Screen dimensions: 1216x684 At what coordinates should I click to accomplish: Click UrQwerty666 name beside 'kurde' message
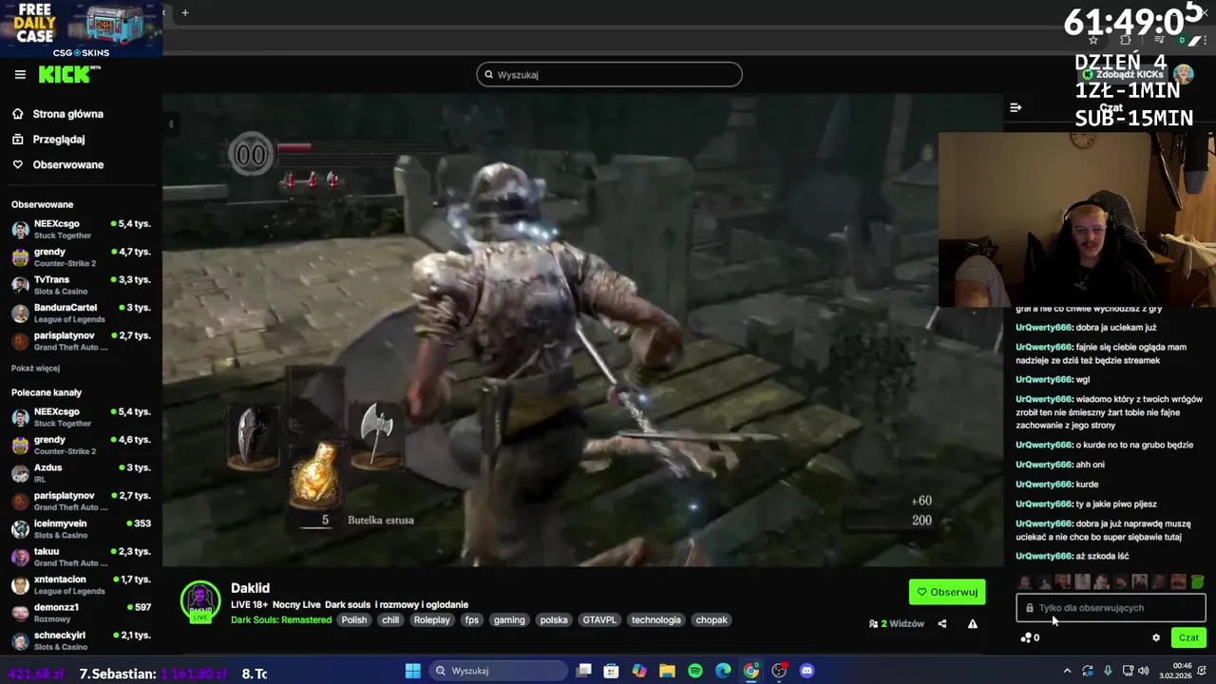pos(1044,484)
